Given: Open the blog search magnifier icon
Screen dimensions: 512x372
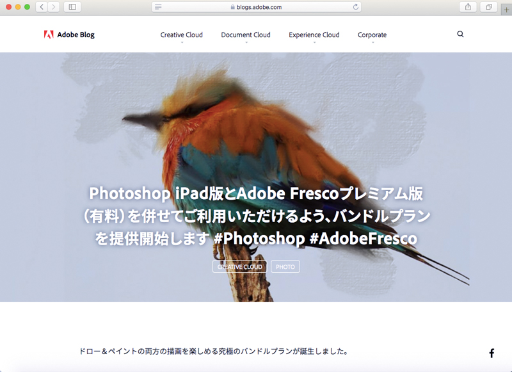Looking at the screenshot, I should [x=460, y=34].
